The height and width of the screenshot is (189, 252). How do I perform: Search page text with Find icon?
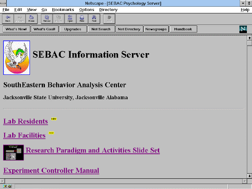(x=94, y=19)
